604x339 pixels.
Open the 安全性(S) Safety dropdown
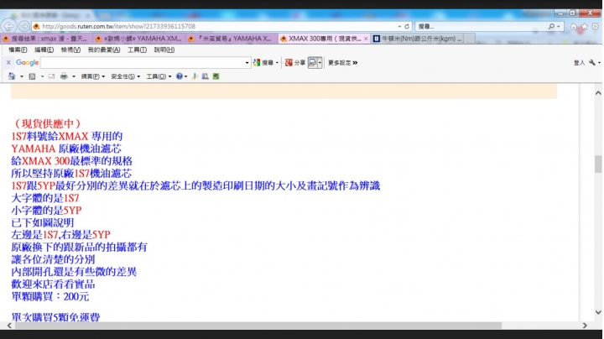tap(126, 76)
